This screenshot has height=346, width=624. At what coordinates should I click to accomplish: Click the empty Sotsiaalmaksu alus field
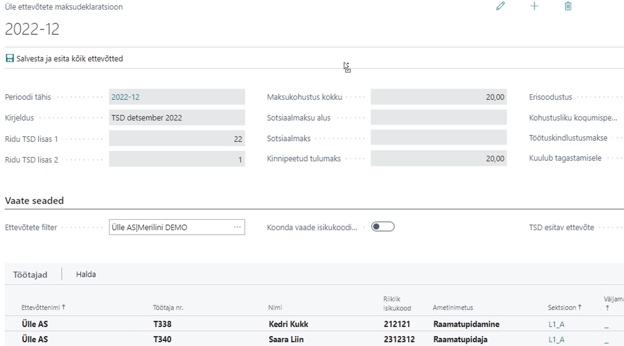pyautogui.click(x=439, y=117)
